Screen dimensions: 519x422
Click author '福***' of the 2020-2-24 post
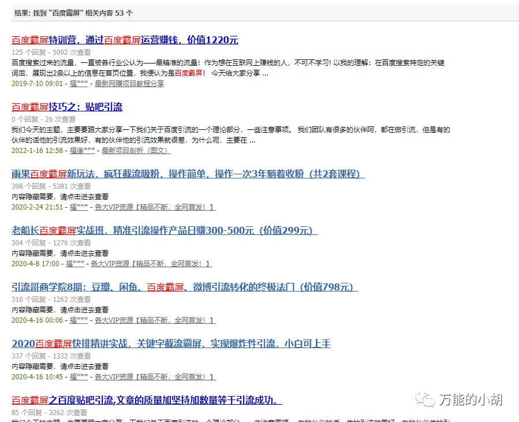click(79, 207)
